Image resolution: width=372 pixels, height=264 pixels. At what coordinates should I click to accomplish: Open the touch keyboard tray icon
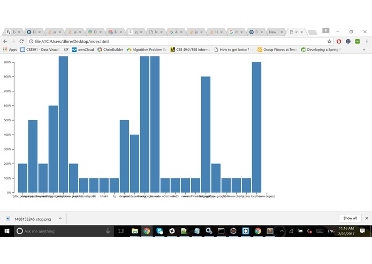click(320, 231)
